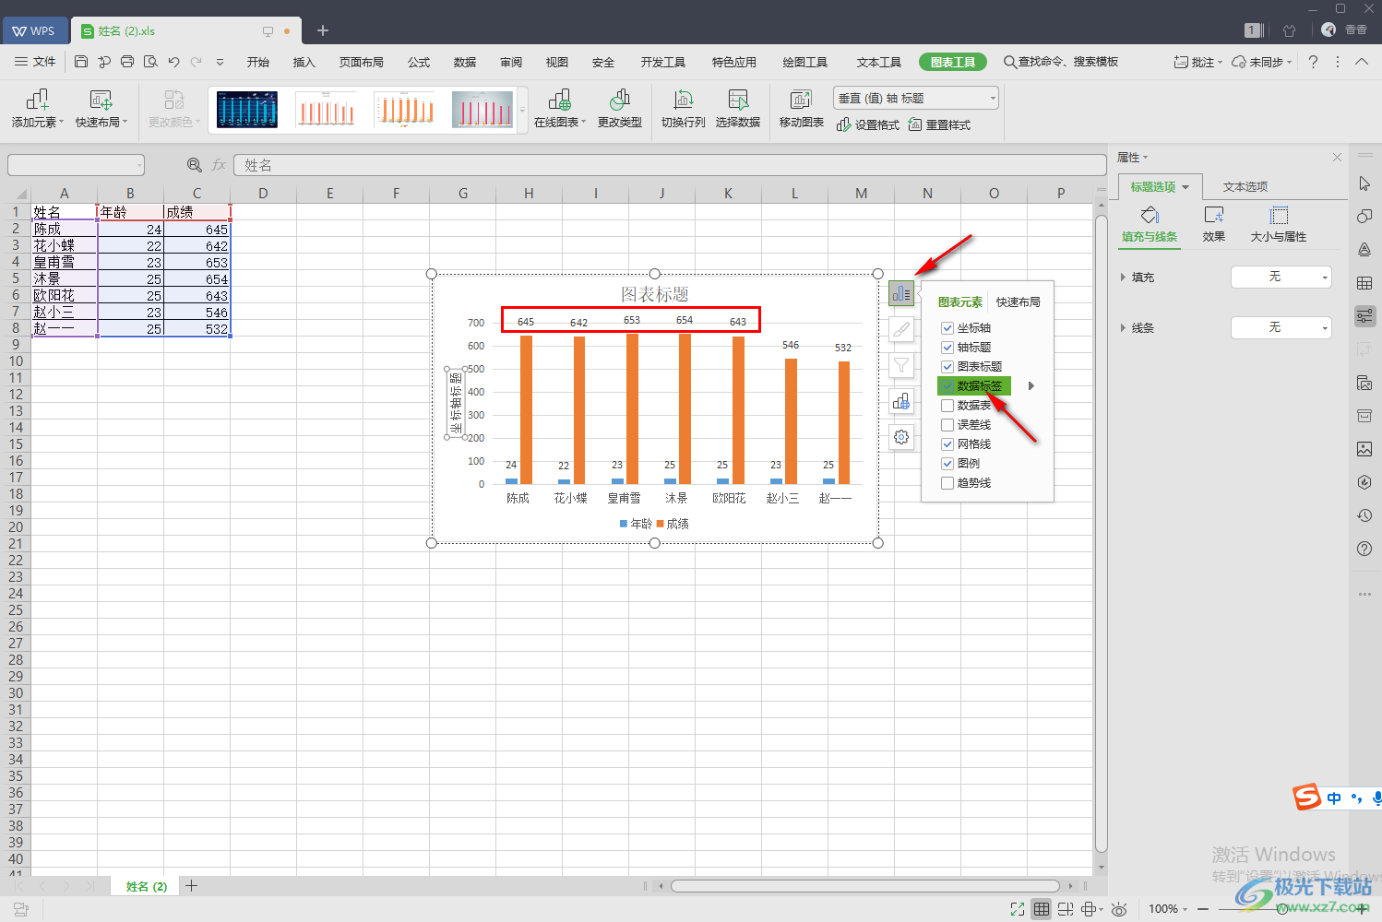
Task: Click the Save icon in quick toolbar
Action: [81, 62]
